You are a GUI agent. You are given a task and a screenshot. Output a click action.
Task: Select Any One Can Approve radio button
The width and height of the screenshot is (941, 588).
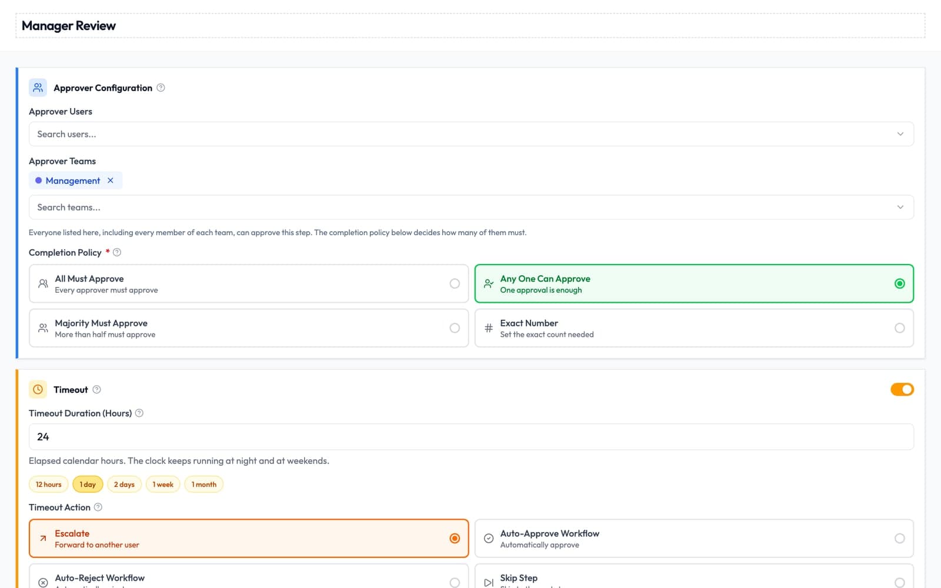coord(900,283)
